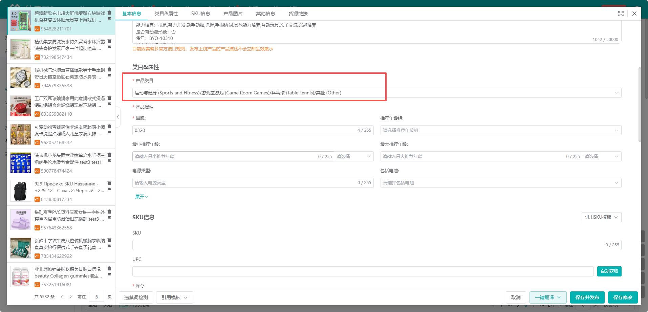Viewport: 648px width, 312px height.
Task: Open the 最小推荐年龄 unit dropdown
Action: [353, 156]
